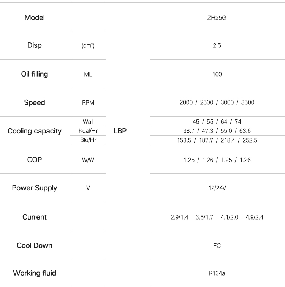The height and width of the screenshot is (287, 285).
Task: Click the Current row label
Action: (35, 217)
